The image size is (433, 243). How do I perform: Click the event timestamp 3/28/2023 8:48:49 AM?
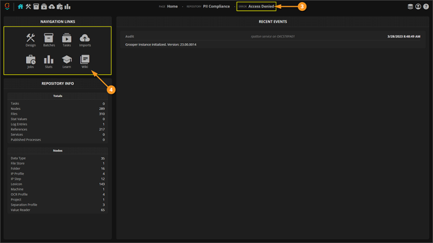[x=404, y=36]
